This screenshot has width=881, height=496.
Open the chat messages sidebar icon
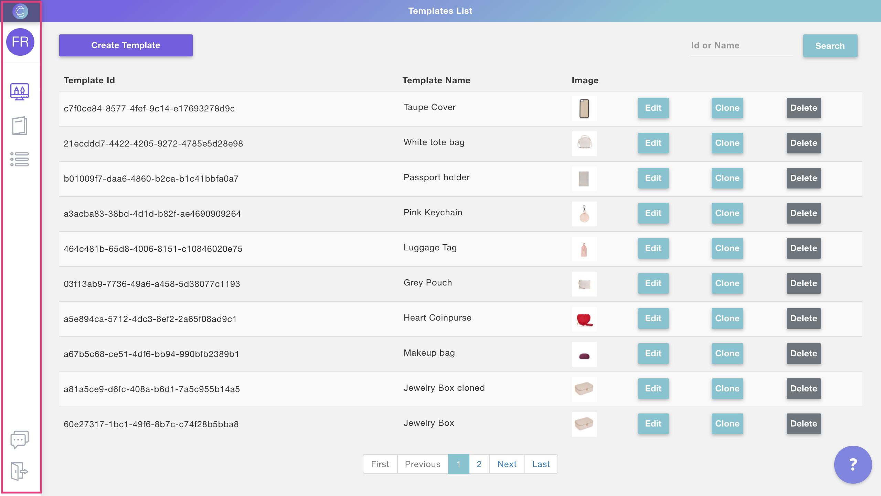click(20, 439)
